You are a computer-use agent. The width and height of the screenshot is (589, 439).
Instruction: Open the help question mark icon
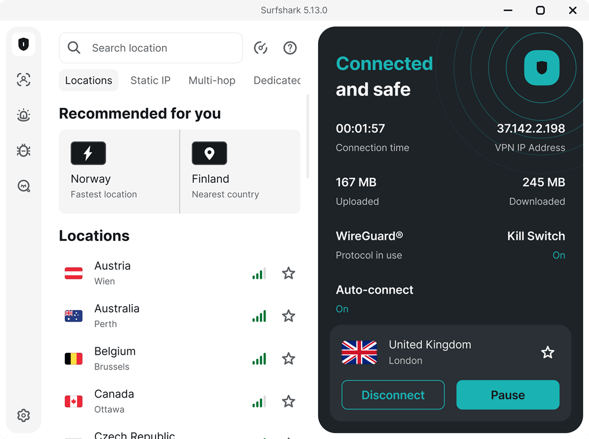point(290,48)
